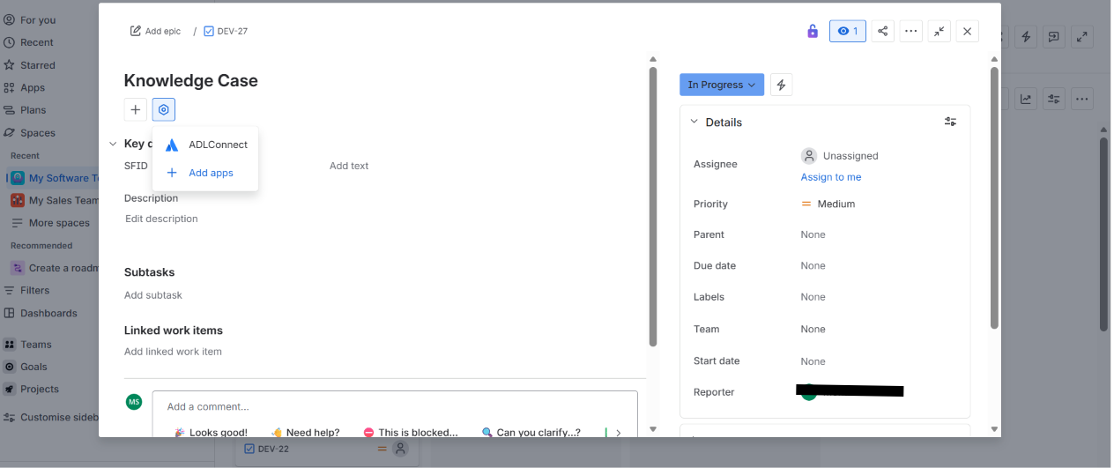Click the Add epic link
The width and height of the screenshot is (1114, 468).
coord(155,31)
